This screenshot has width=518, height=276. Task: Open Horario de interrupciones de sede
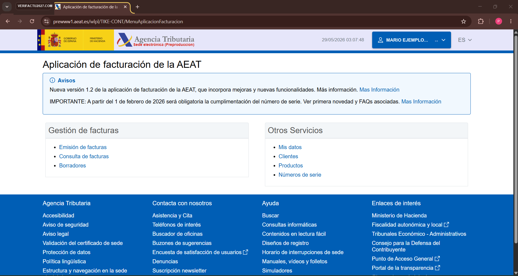point(303,252)
